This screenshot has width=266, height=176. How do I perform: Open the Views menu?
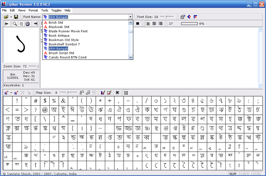(x=22, y=10)
